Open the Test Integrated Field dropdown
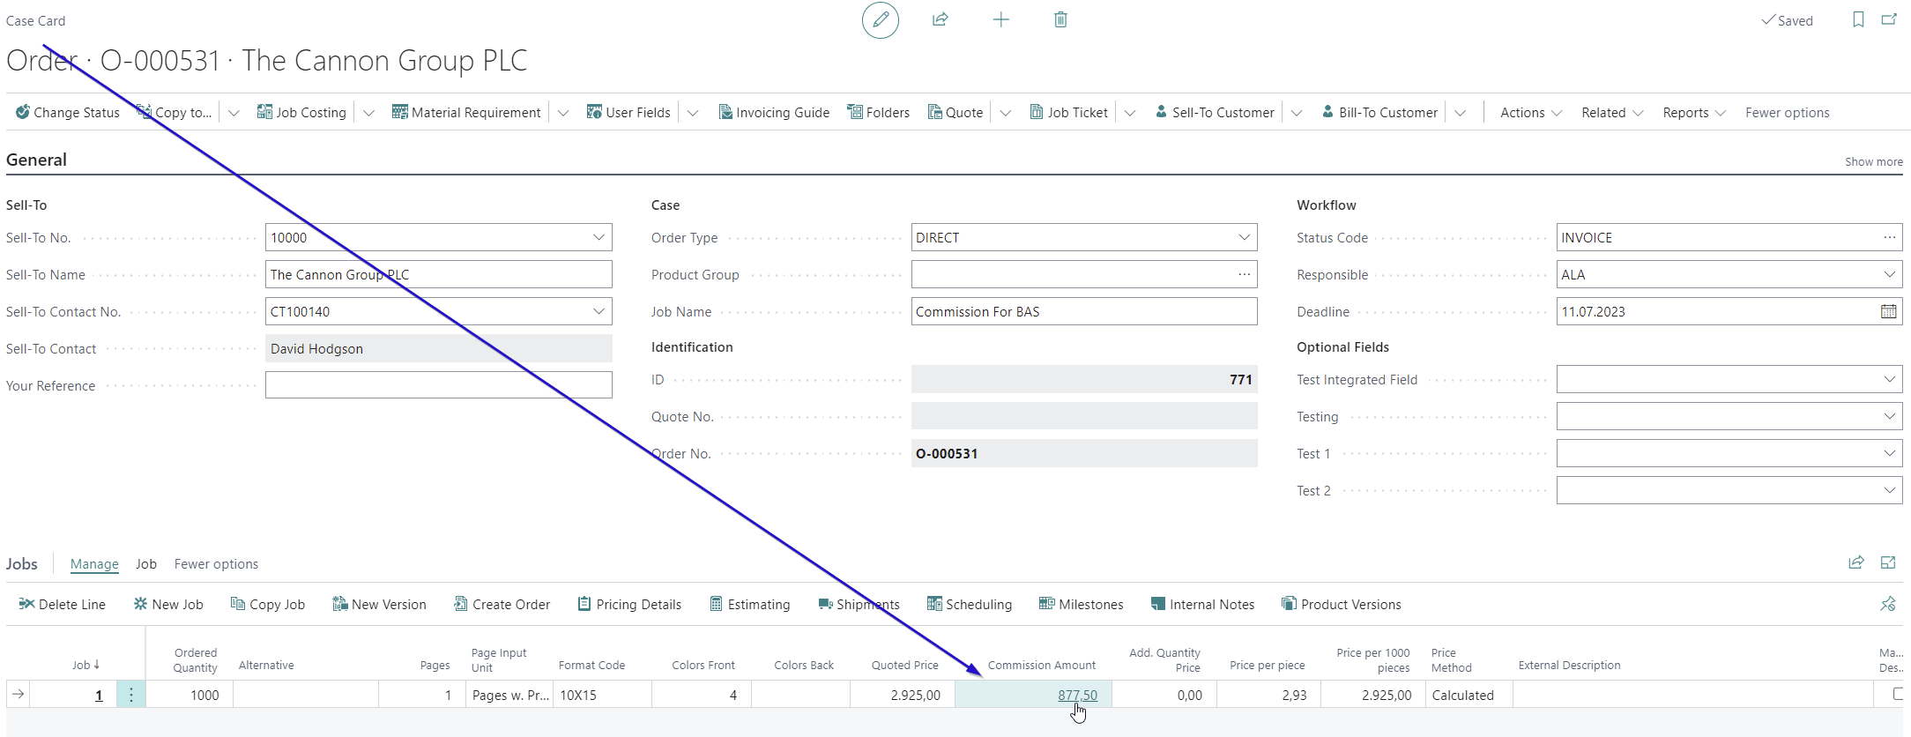Image resolution: width=1911 pixels, height=737 pixels. [1889, 379]
